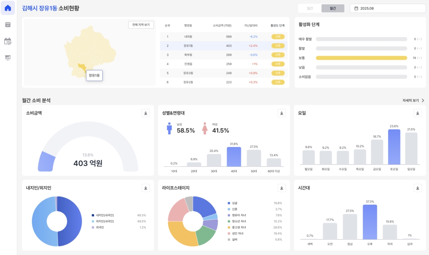Download the 라이프스테이지 chart data
Image resolution: width=429 pixels, height=255 pixels.
click(281, 188)
